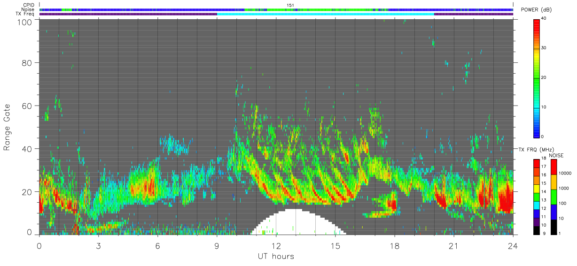The height and width of the screenshot is (266, 577).
Task: Select the 3 label on the UT hours axis
Action: click(x=98, y=246)
